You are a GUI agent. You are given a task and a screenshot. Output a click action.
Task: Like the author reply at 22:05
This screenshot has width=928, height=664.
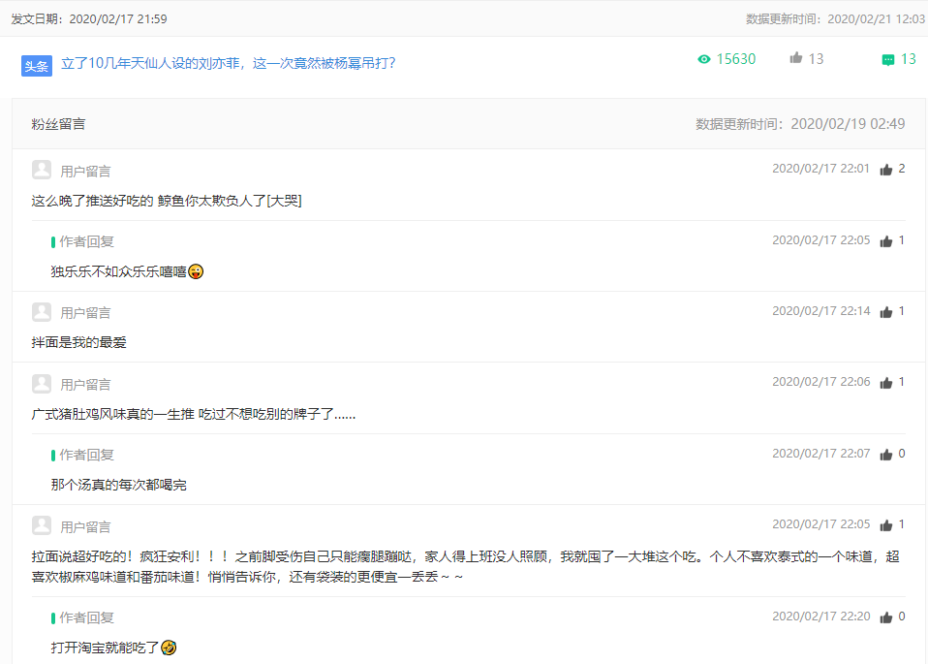point(885,241)
